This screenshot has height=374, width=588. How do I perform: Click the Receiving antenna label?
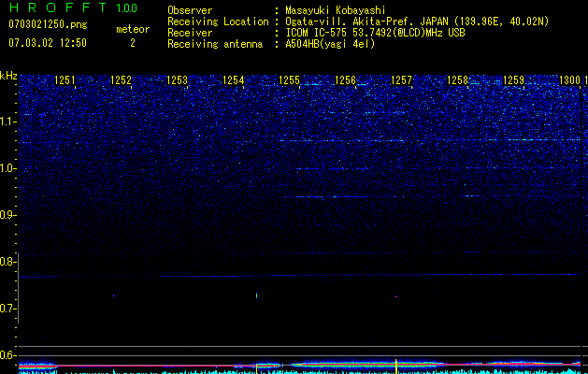[x=215, y=44]
